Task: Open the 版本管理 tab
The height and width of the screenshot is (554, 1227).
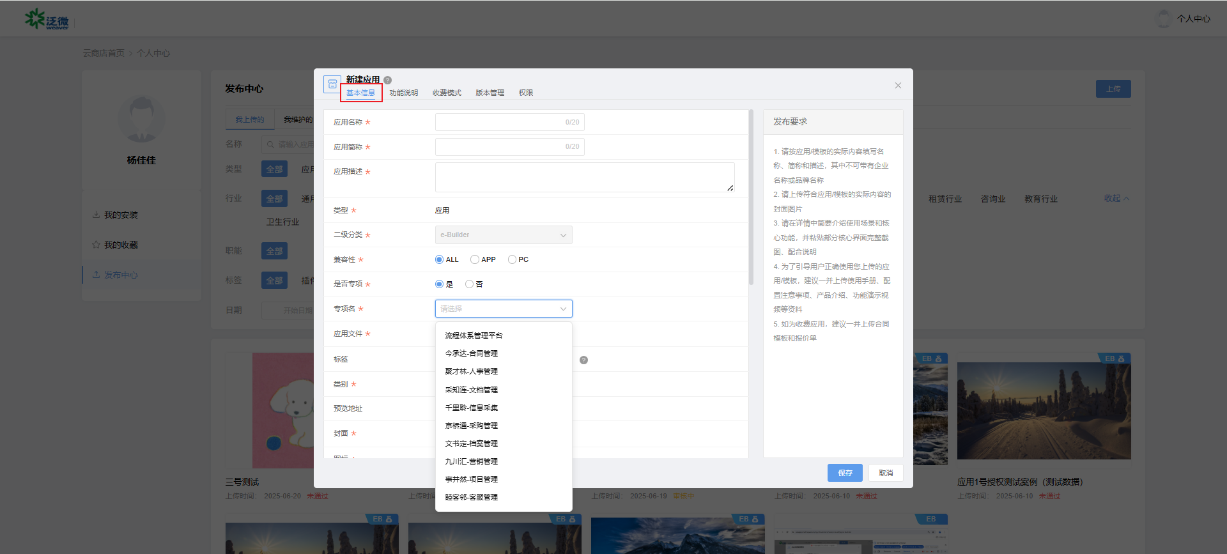Action: click(490, 93)
